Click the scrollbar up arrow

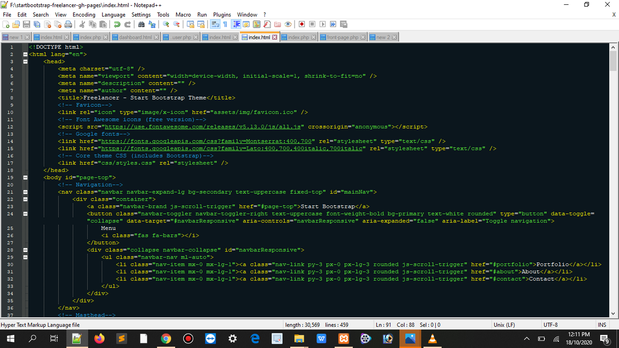613,47
